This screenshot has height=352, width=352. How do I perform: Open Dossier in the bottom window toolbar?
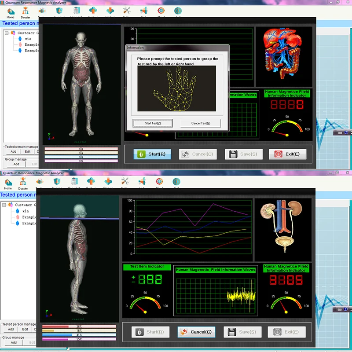click(x=23, y=183)
